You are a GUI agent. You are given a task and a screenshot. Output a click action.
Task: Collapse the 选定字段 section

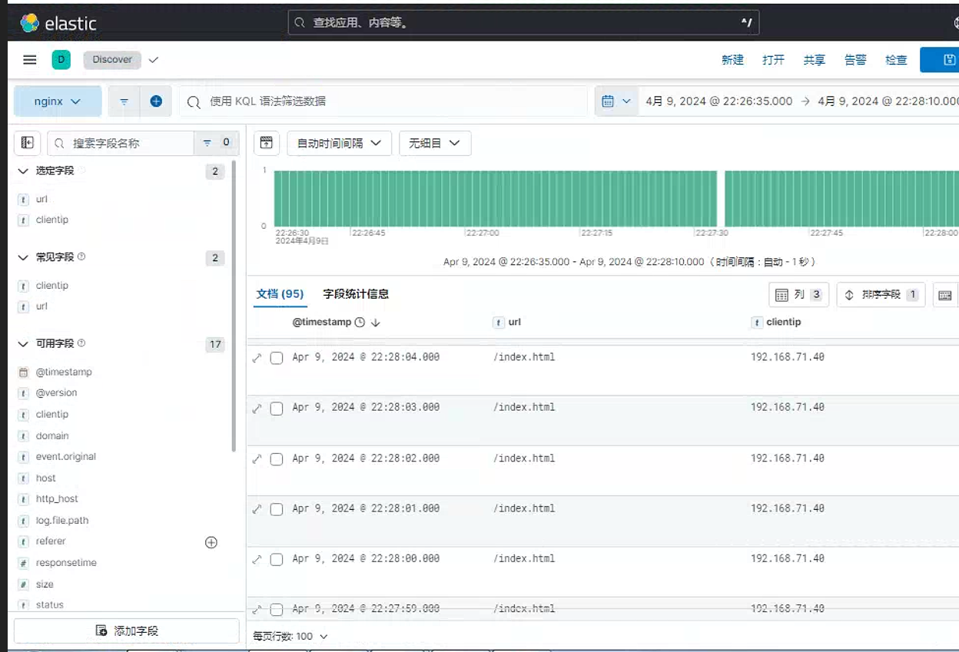click(22, 171)
